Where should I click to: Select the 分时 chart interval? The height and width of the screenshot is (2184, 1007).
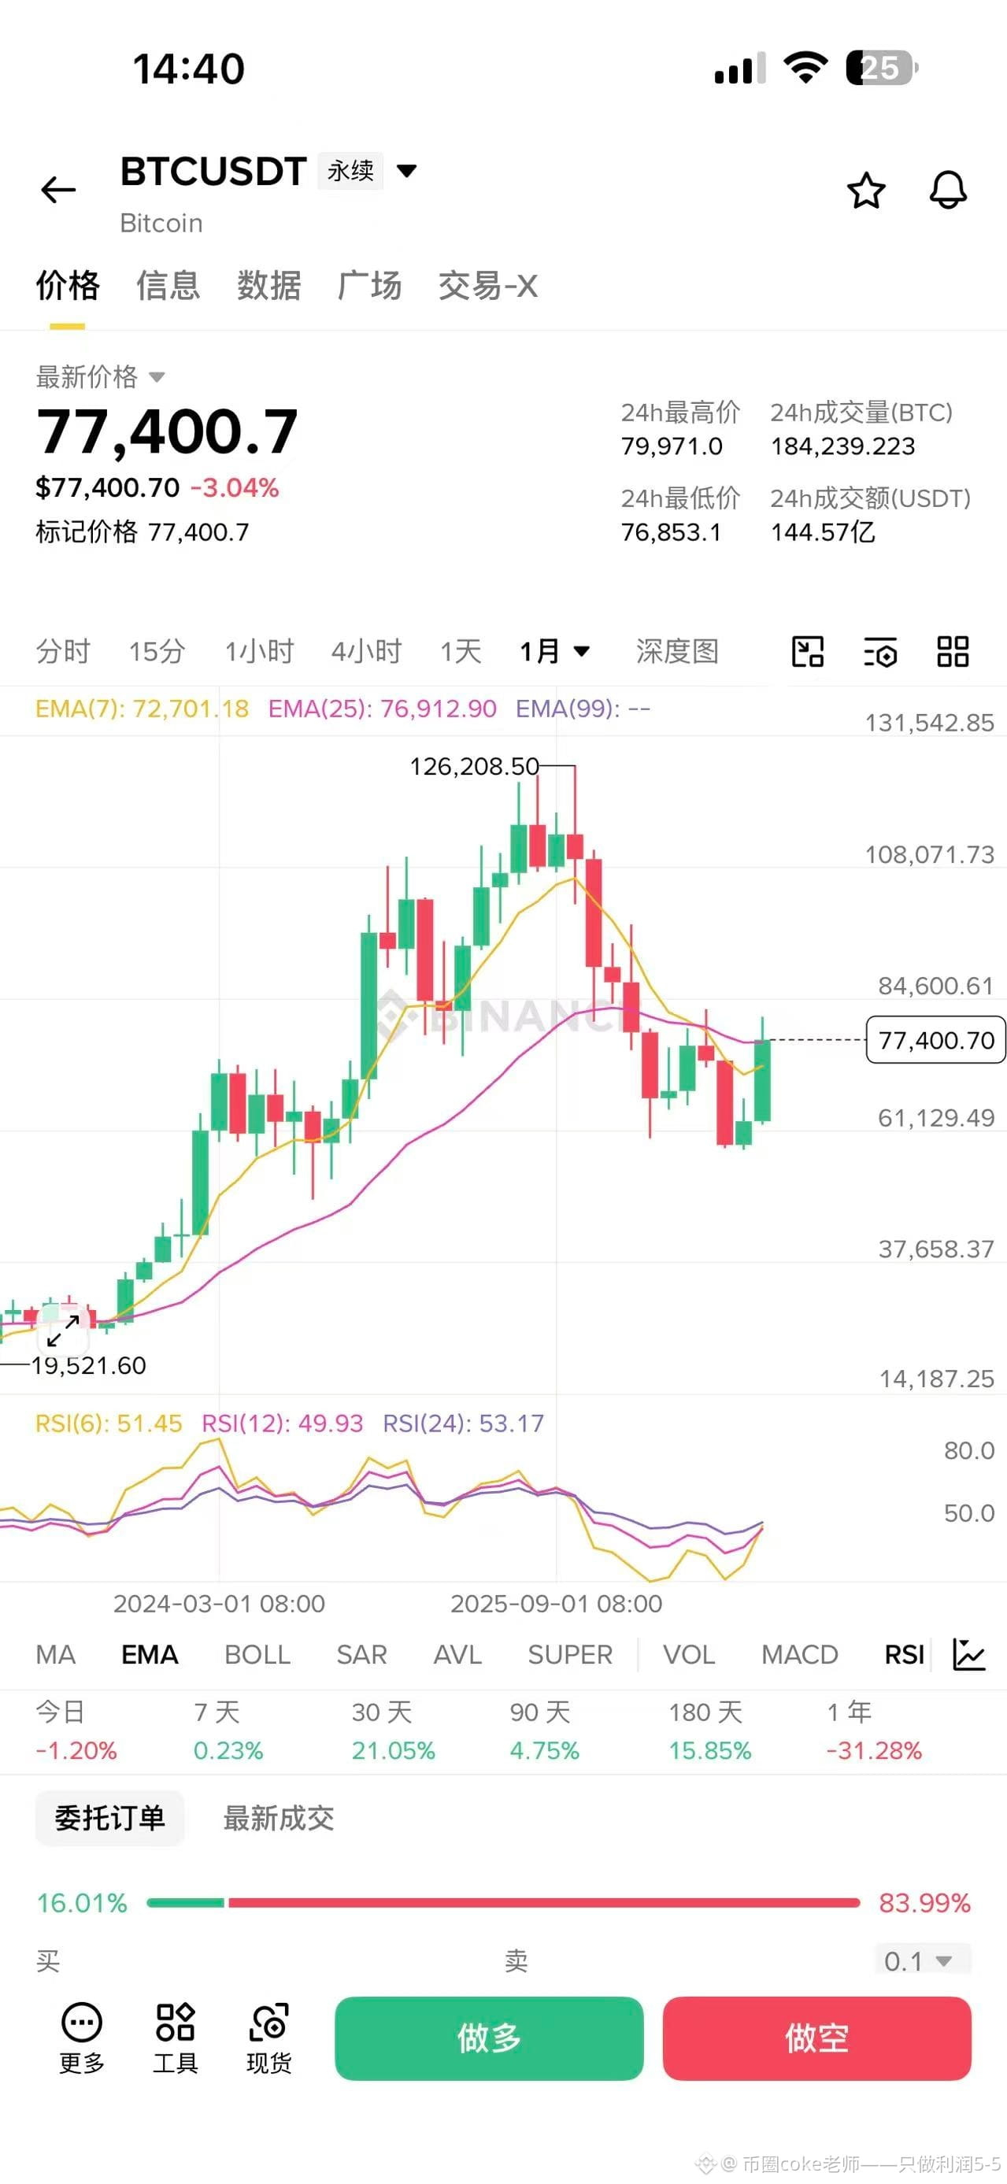coord(63,651)
